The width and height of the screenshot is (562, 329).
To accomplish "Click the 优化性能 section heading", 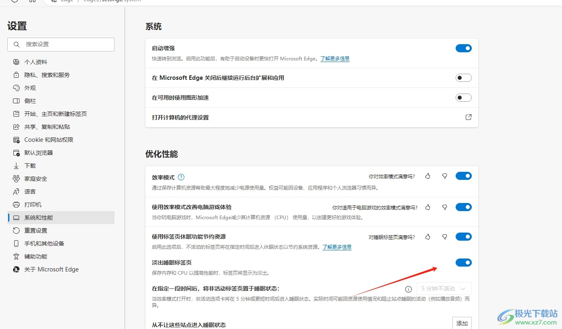I will pos(162,154).
